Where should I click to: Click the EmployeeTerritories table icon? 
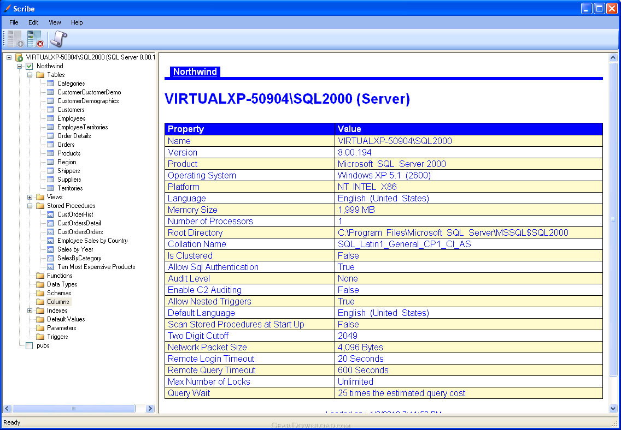(x=50, y=127)
